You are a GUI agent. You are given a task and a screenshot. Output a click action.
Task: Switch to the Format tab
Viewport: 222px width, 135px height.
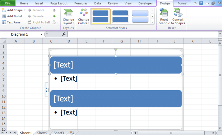(182, 3)
